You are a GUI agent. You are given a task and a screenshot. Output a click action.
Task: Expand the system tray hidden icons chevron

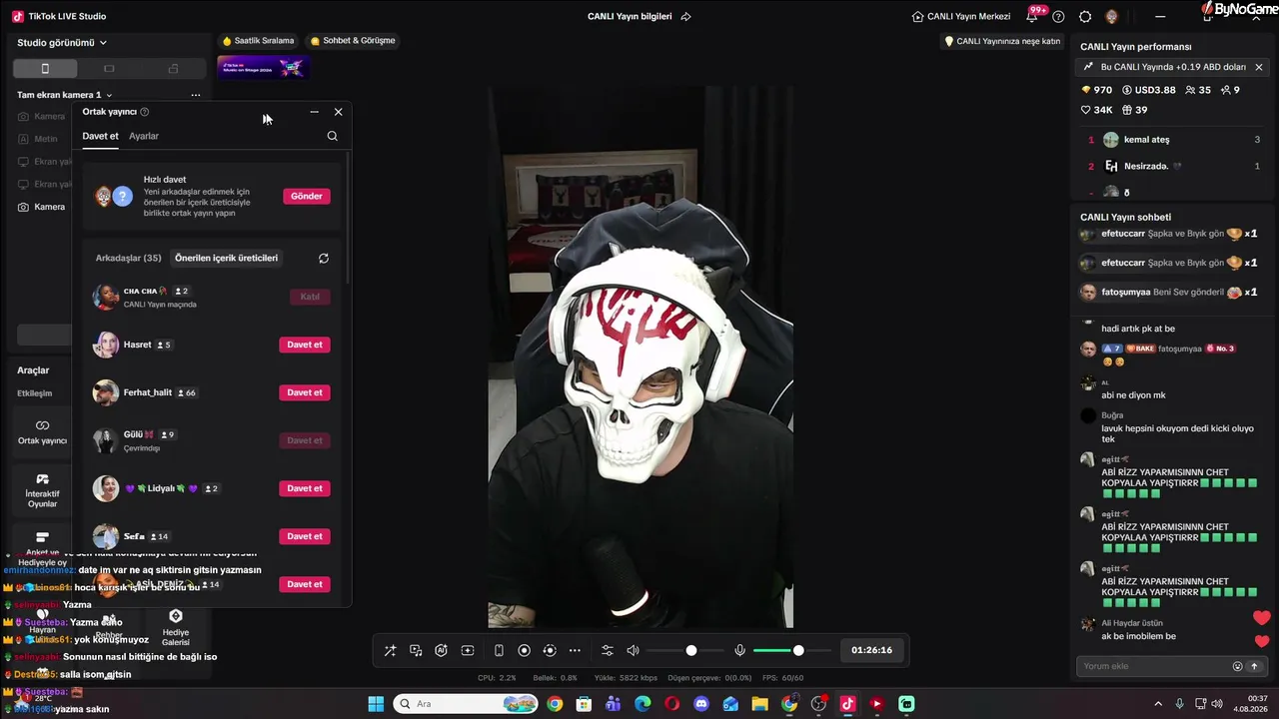[1158, 704]
